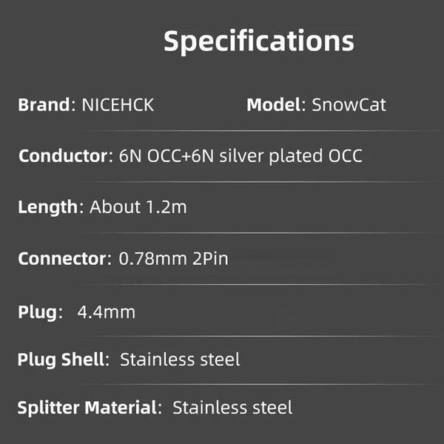Click Stainless steel beside Splitter Material
444x444 pixels.
point(232,407)
